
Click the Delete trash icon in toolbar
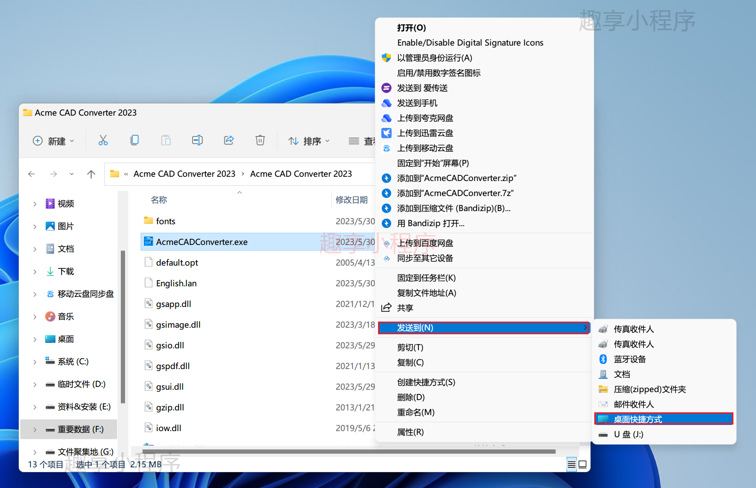coord(260,140)
